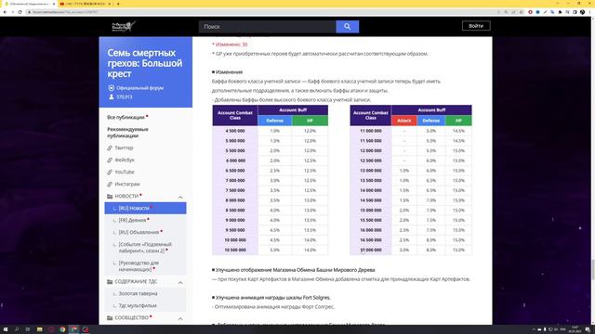Screen dimensions: 595x334
Task: Click the page vertical scrollbar thumb
Action: (x=593, y=270)
